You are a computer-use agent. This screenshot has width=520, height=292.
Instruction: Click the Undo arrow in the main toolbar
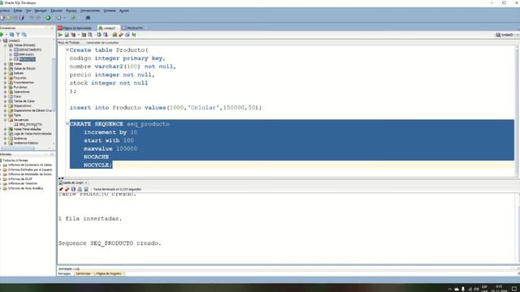pyautogui.click(x=32, y=18)
